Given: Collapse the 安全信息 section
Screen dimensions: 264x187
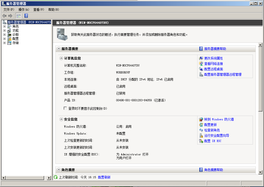Looking at the screenshot, I should coord(61,120).
